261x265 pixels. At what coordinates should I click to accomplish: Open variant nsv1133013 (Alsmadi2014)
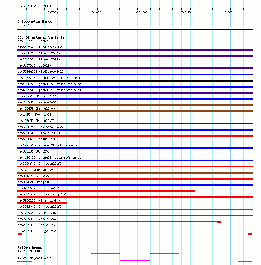pyautogui.click(x=39, y=60)
